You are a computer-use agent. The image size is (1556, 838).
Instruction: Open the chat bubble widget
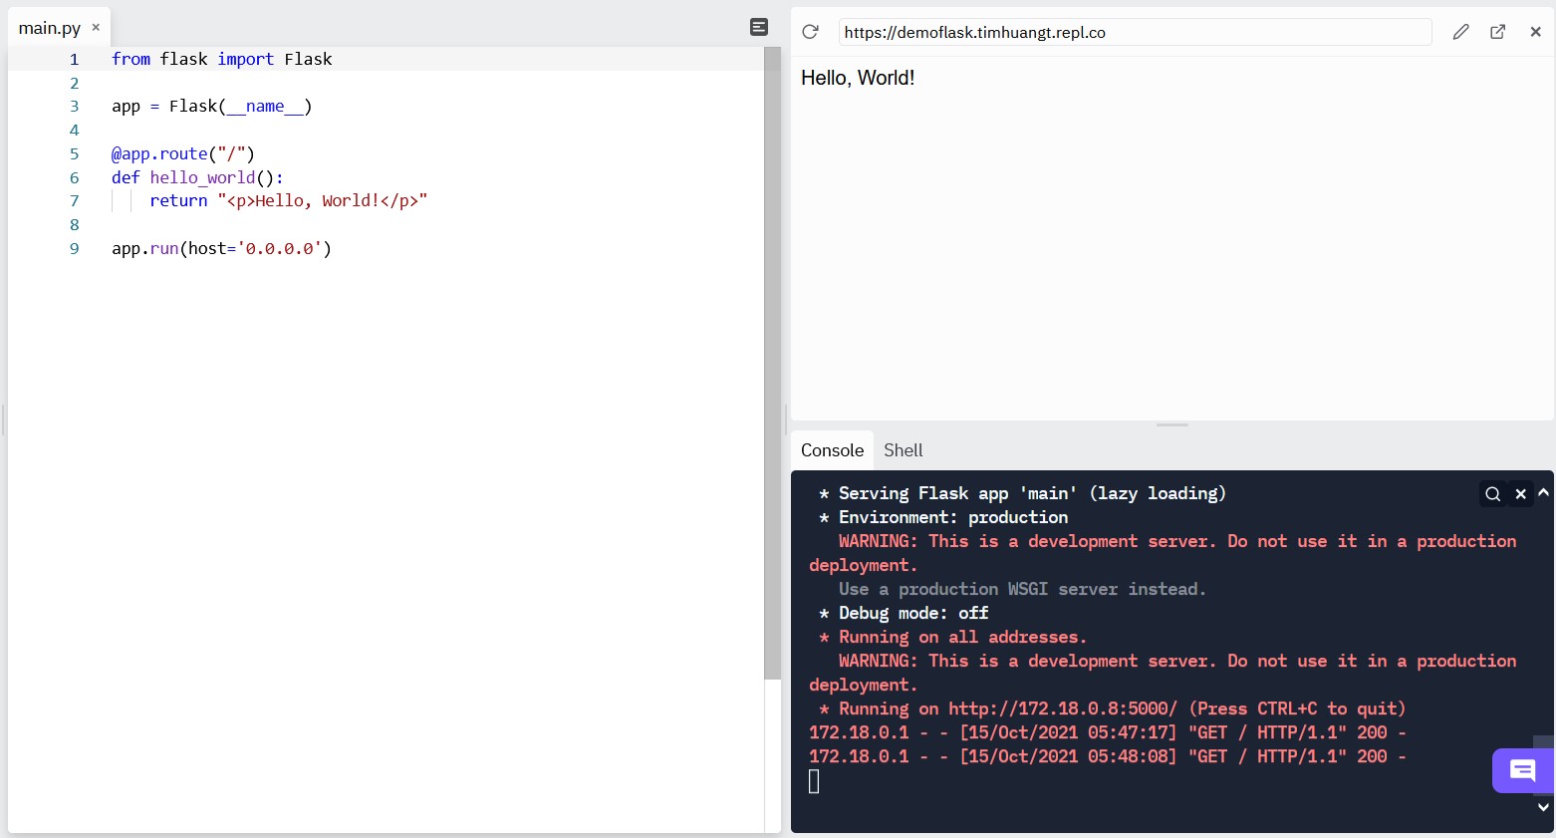pos(1522,770)
